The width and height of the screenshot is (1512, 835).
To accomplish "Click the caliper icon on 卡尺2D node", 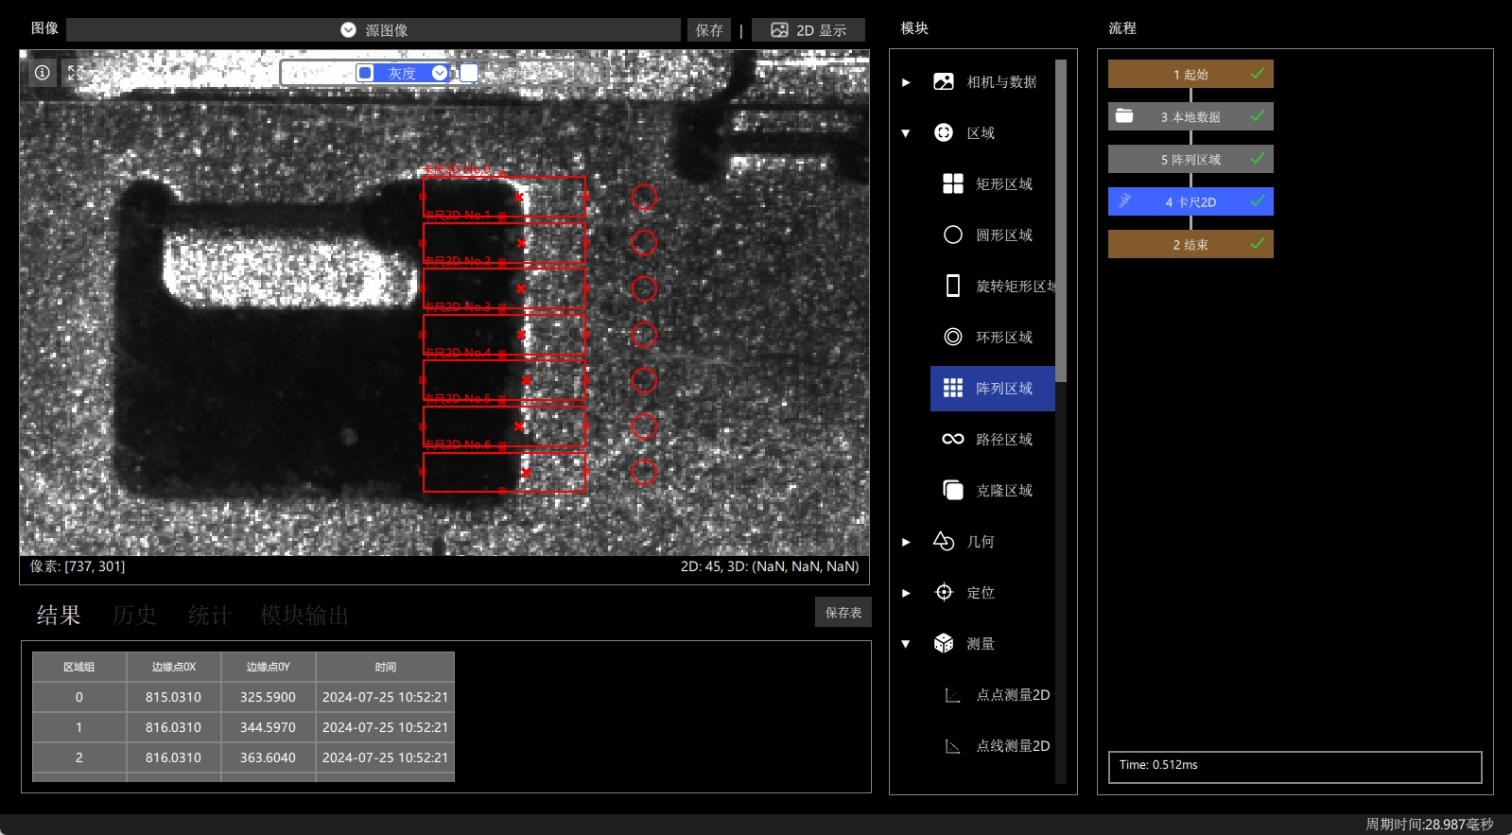I will [x=1124, y=200].
